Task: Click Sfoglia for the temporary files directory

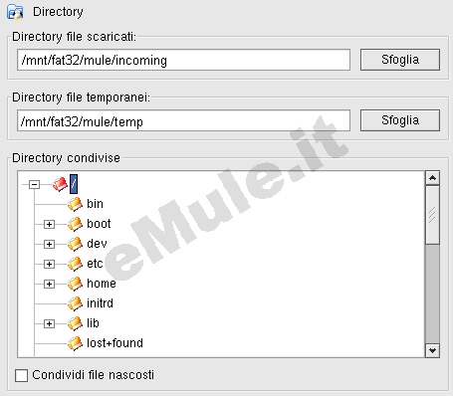Action: click(400, 120)
